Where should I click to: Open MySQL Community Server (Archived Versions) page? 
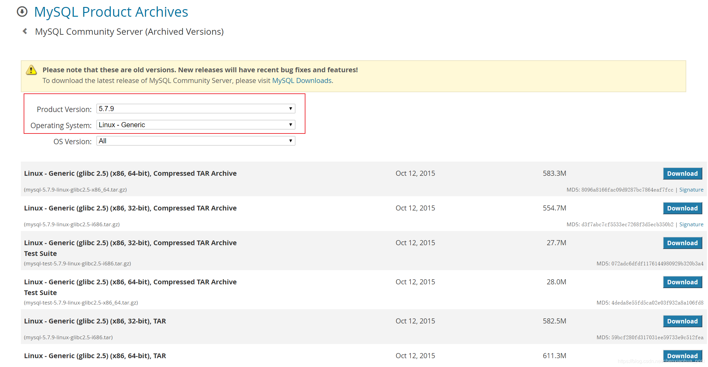(129, 31)
